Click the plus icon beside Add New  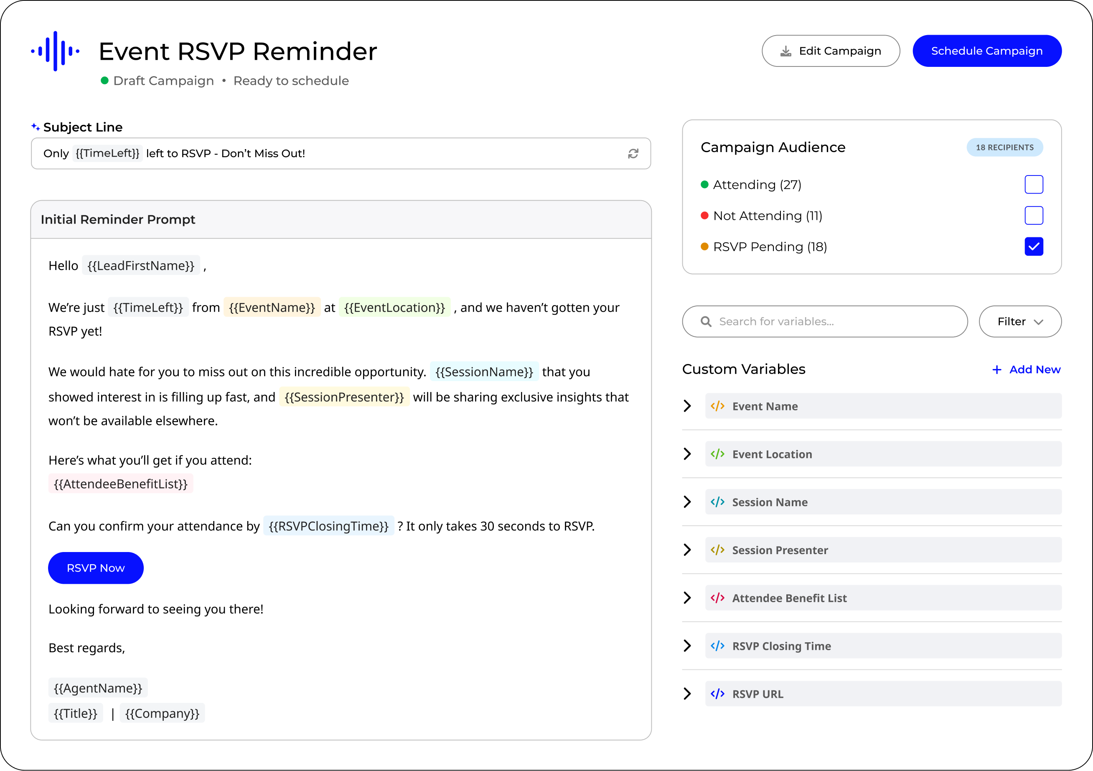click(996, 369)
